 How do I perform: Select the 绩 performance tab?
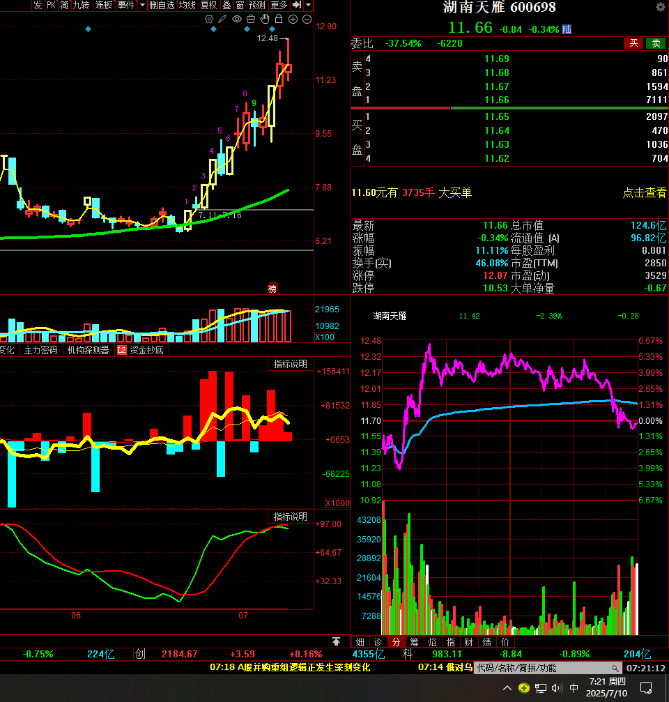(x=487, y=642)
